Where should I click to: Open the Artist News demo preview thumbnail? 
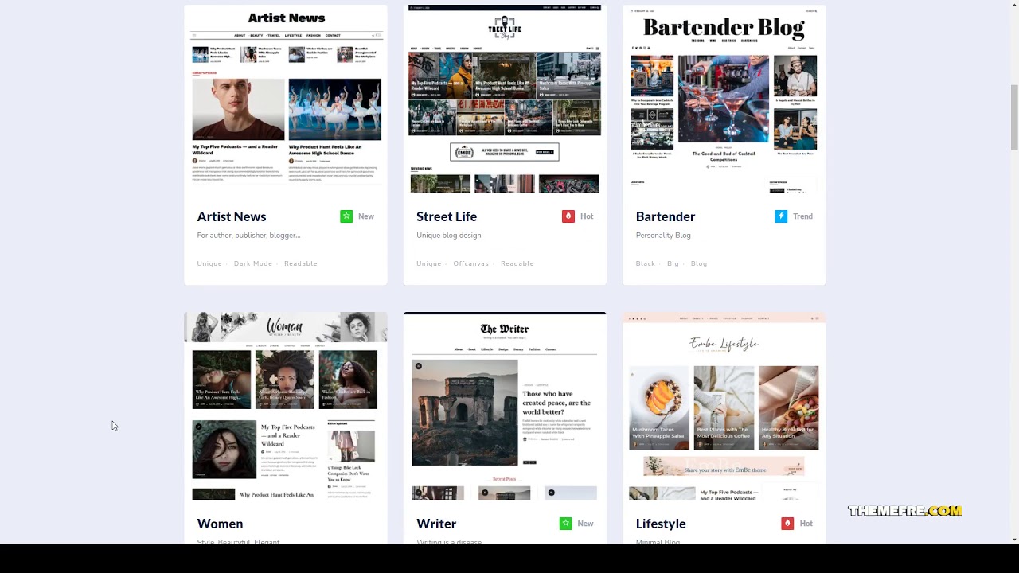click(x=286, y=99)
